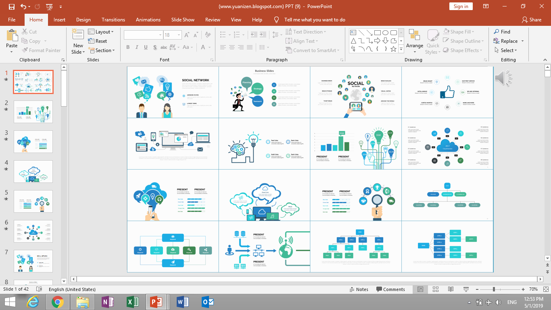Toggle Bold formatting

pyautogui.click(x=128, y=47)
